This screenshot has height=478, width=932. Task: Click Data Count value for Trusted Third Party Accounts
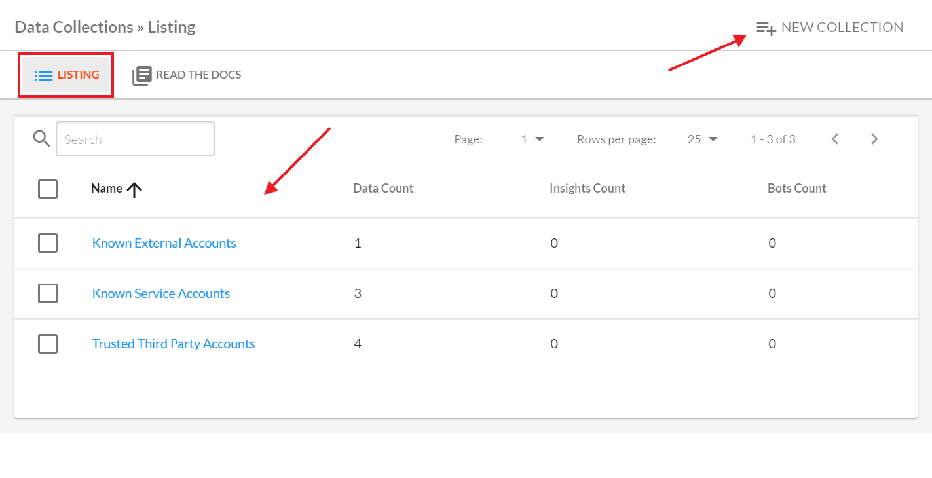(358, 344)
